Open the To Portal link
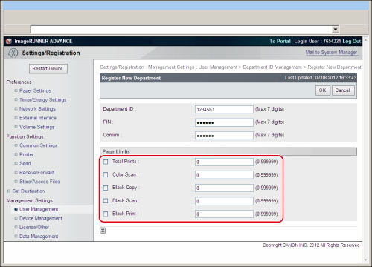This screenshot has height=267, width=372. pos(280,42)
